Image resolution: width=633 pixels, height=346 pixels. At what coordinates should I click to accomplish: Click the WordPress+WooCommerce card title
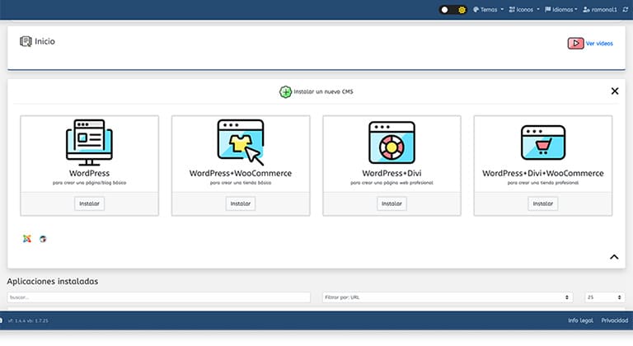[241, 173]
